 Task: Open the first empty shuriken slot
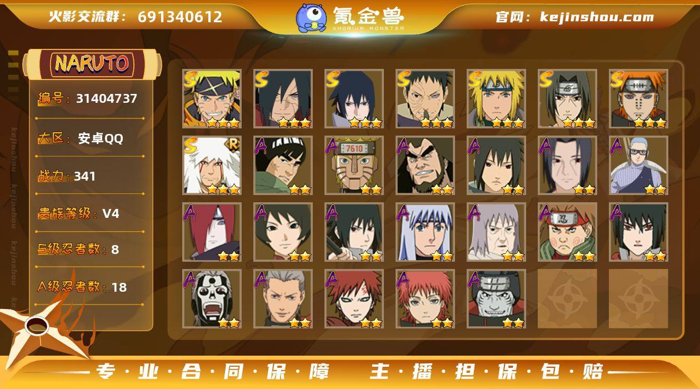coord(567,299)
